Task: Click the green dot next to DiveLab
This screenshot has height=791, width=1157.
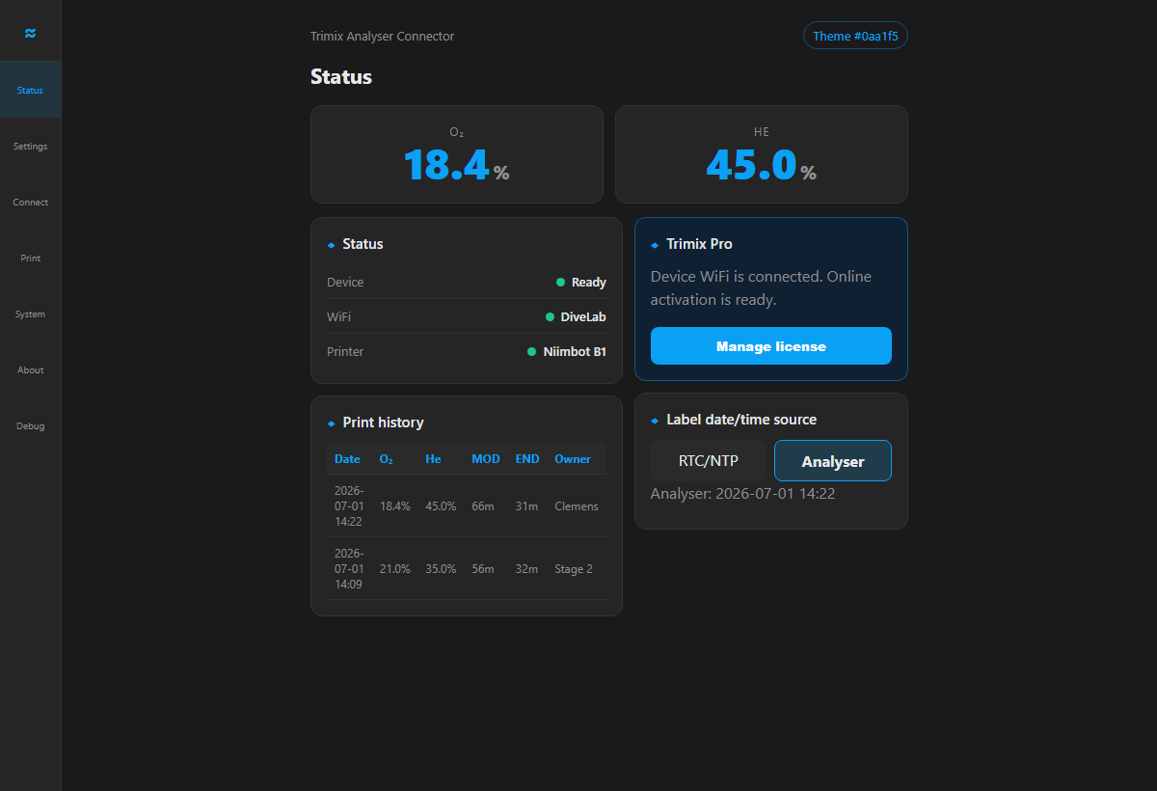Action: [x=550, y=316]
